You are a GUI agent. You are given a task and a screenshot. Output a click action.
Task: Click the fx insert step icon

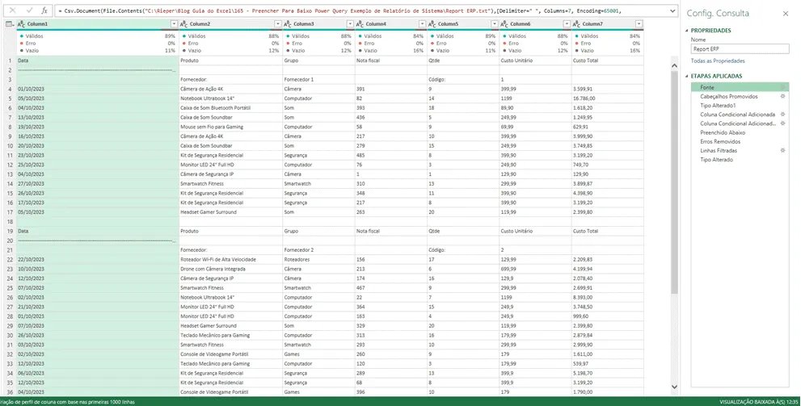click(x=44, y=10)
